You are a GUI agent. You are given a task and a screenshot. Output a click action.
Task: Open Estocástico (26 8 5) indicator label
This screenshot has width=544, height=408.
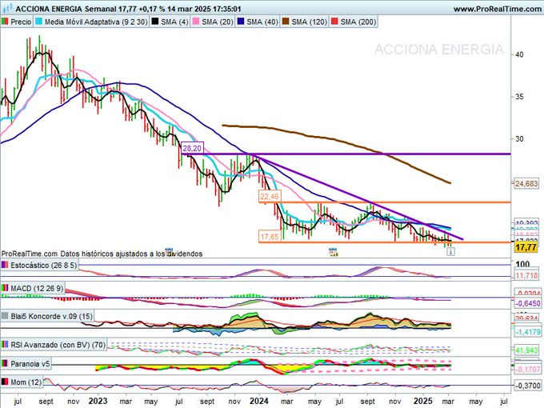(43, 265)
